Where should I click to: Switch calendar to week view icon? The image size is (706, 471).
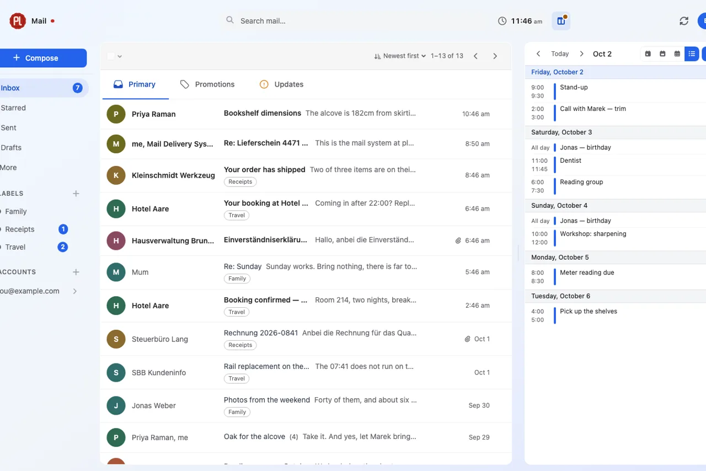click(x=662, y=54)
